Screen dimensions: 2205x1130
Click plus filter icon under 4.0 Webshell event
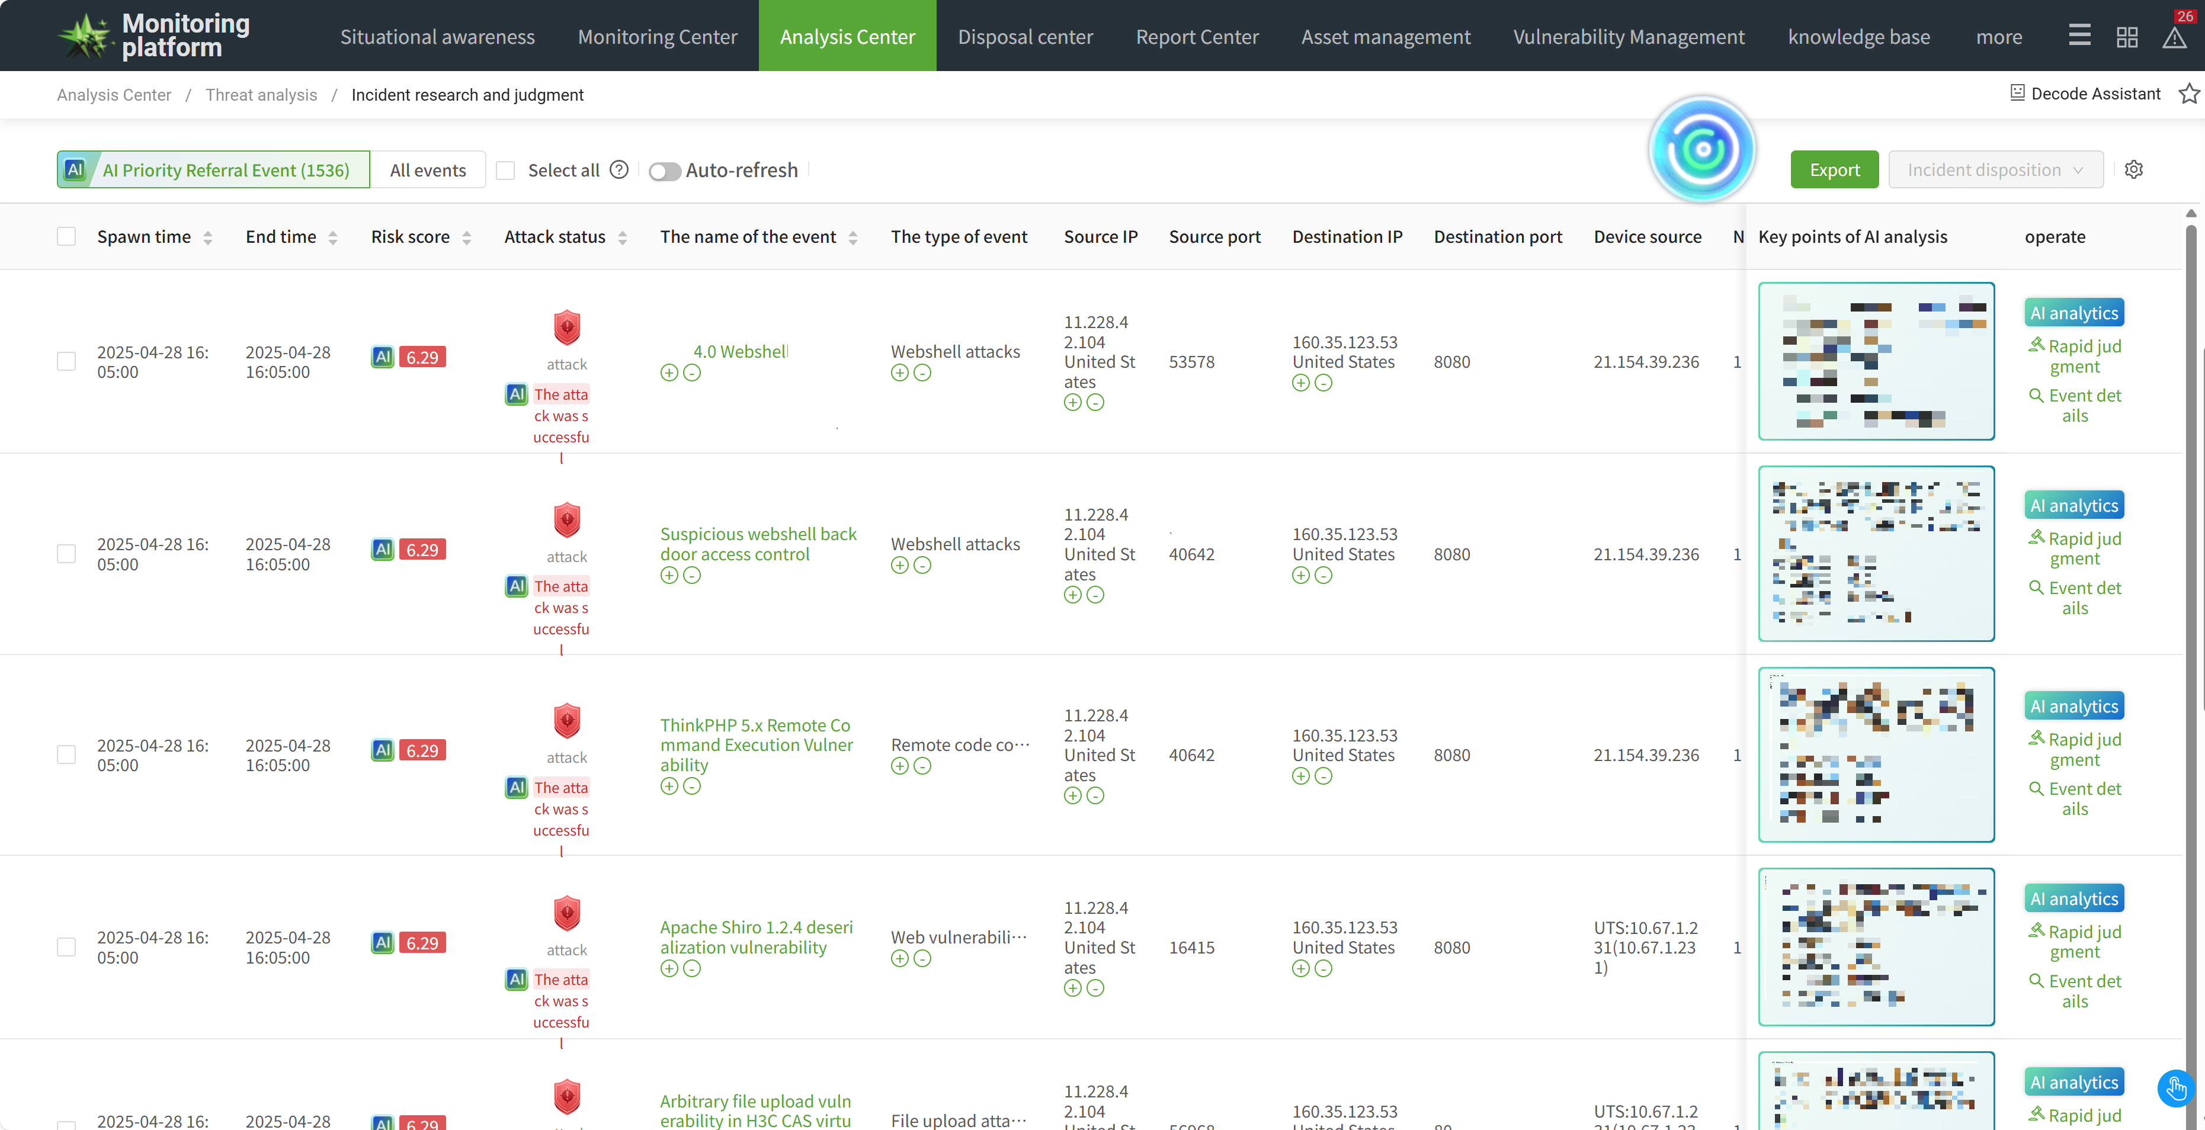point(669,373)
